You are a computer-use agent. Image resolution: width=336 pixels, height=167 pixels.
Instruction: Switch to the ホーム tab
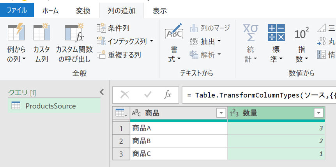50,11
